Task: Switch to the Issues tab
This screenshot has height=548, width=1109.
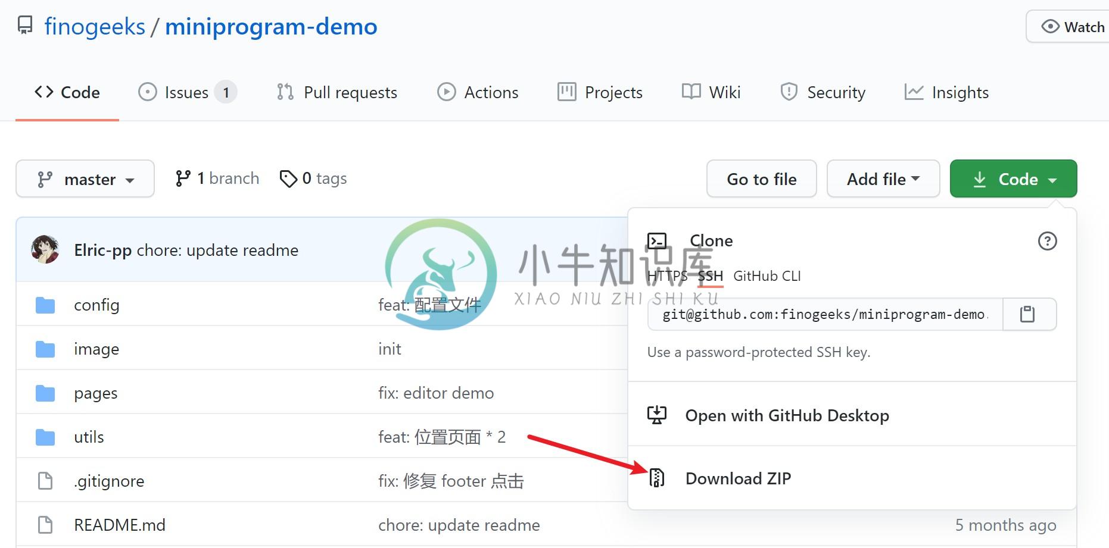Action: (187, 92)
